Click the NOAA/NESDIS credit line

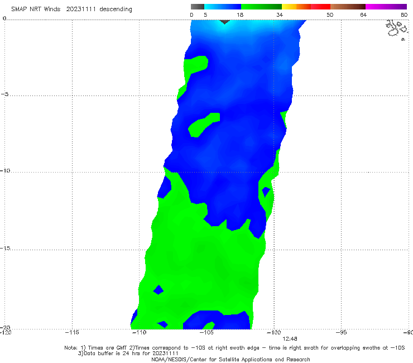[x=230, y=359]
